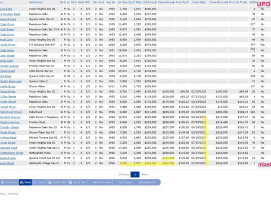Click the ShowingSmart toolbar button
This screenshot has width=271, height=203.
click(x=147, y=182)
